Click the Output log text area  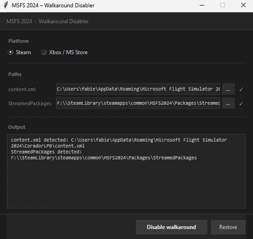coord(126,171)
